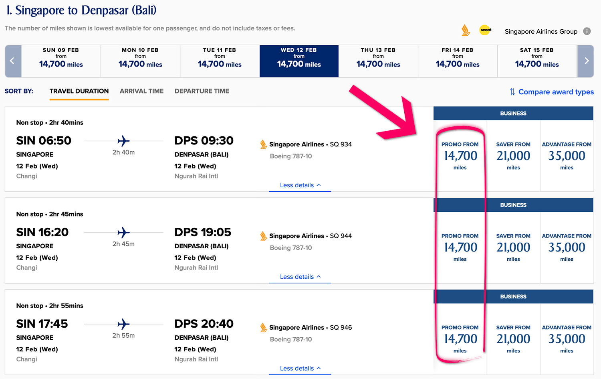
Task: Choose Saver 21,000 miles for SQ 944
Action: point(513,247)
